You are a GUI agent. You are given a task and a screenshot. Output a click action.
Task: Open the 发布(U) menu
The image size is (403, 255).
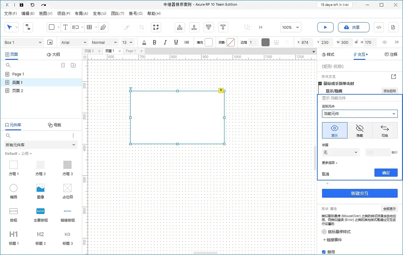[99, 13]
